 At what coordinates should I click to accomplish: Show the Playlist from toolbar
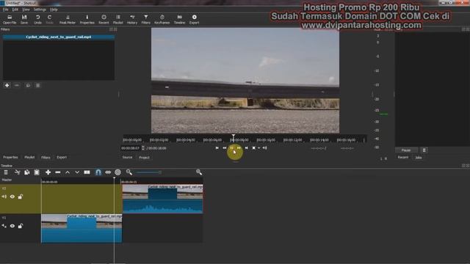pos(117,20)
